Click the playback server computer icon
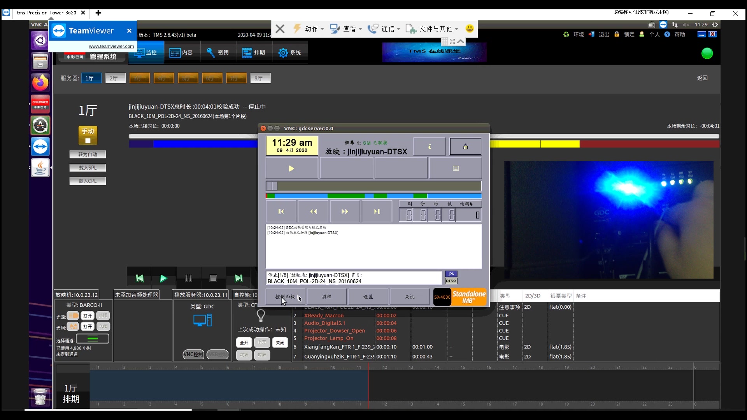The image size is (747, 420). [202, 320]
